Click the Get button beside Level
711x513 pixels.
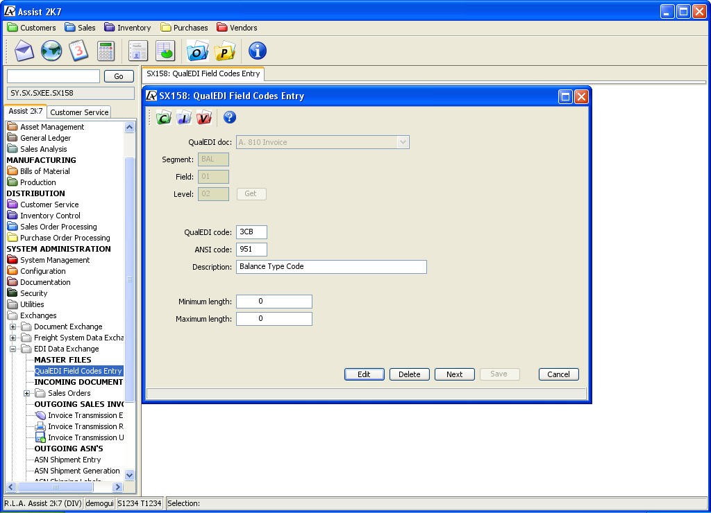point(251,194)
